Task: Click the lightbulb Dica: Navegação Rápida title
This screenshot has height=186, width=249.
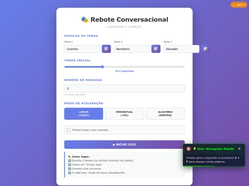Action: (213, 149)
